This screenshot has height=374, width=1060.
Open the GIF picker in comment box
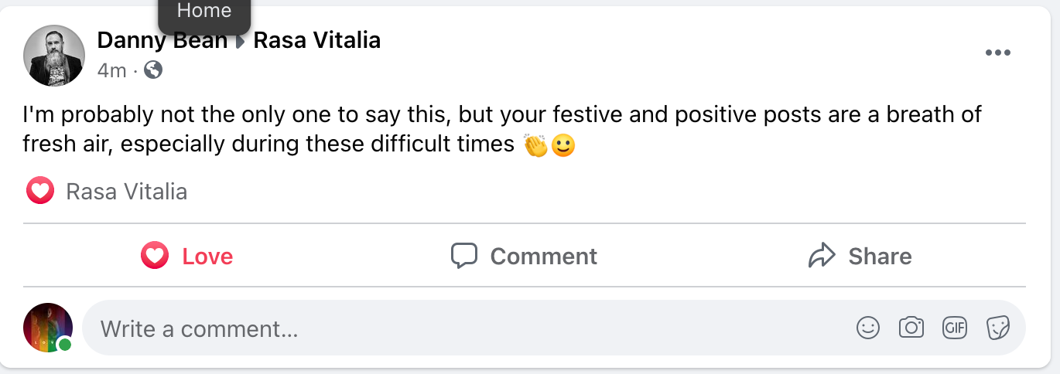coord(955,328)
